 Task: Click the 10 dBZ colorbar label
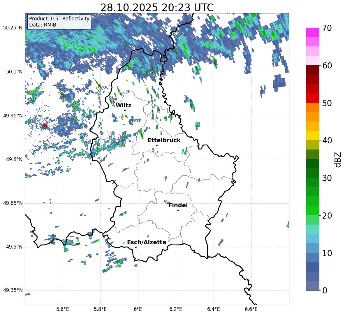327,253
